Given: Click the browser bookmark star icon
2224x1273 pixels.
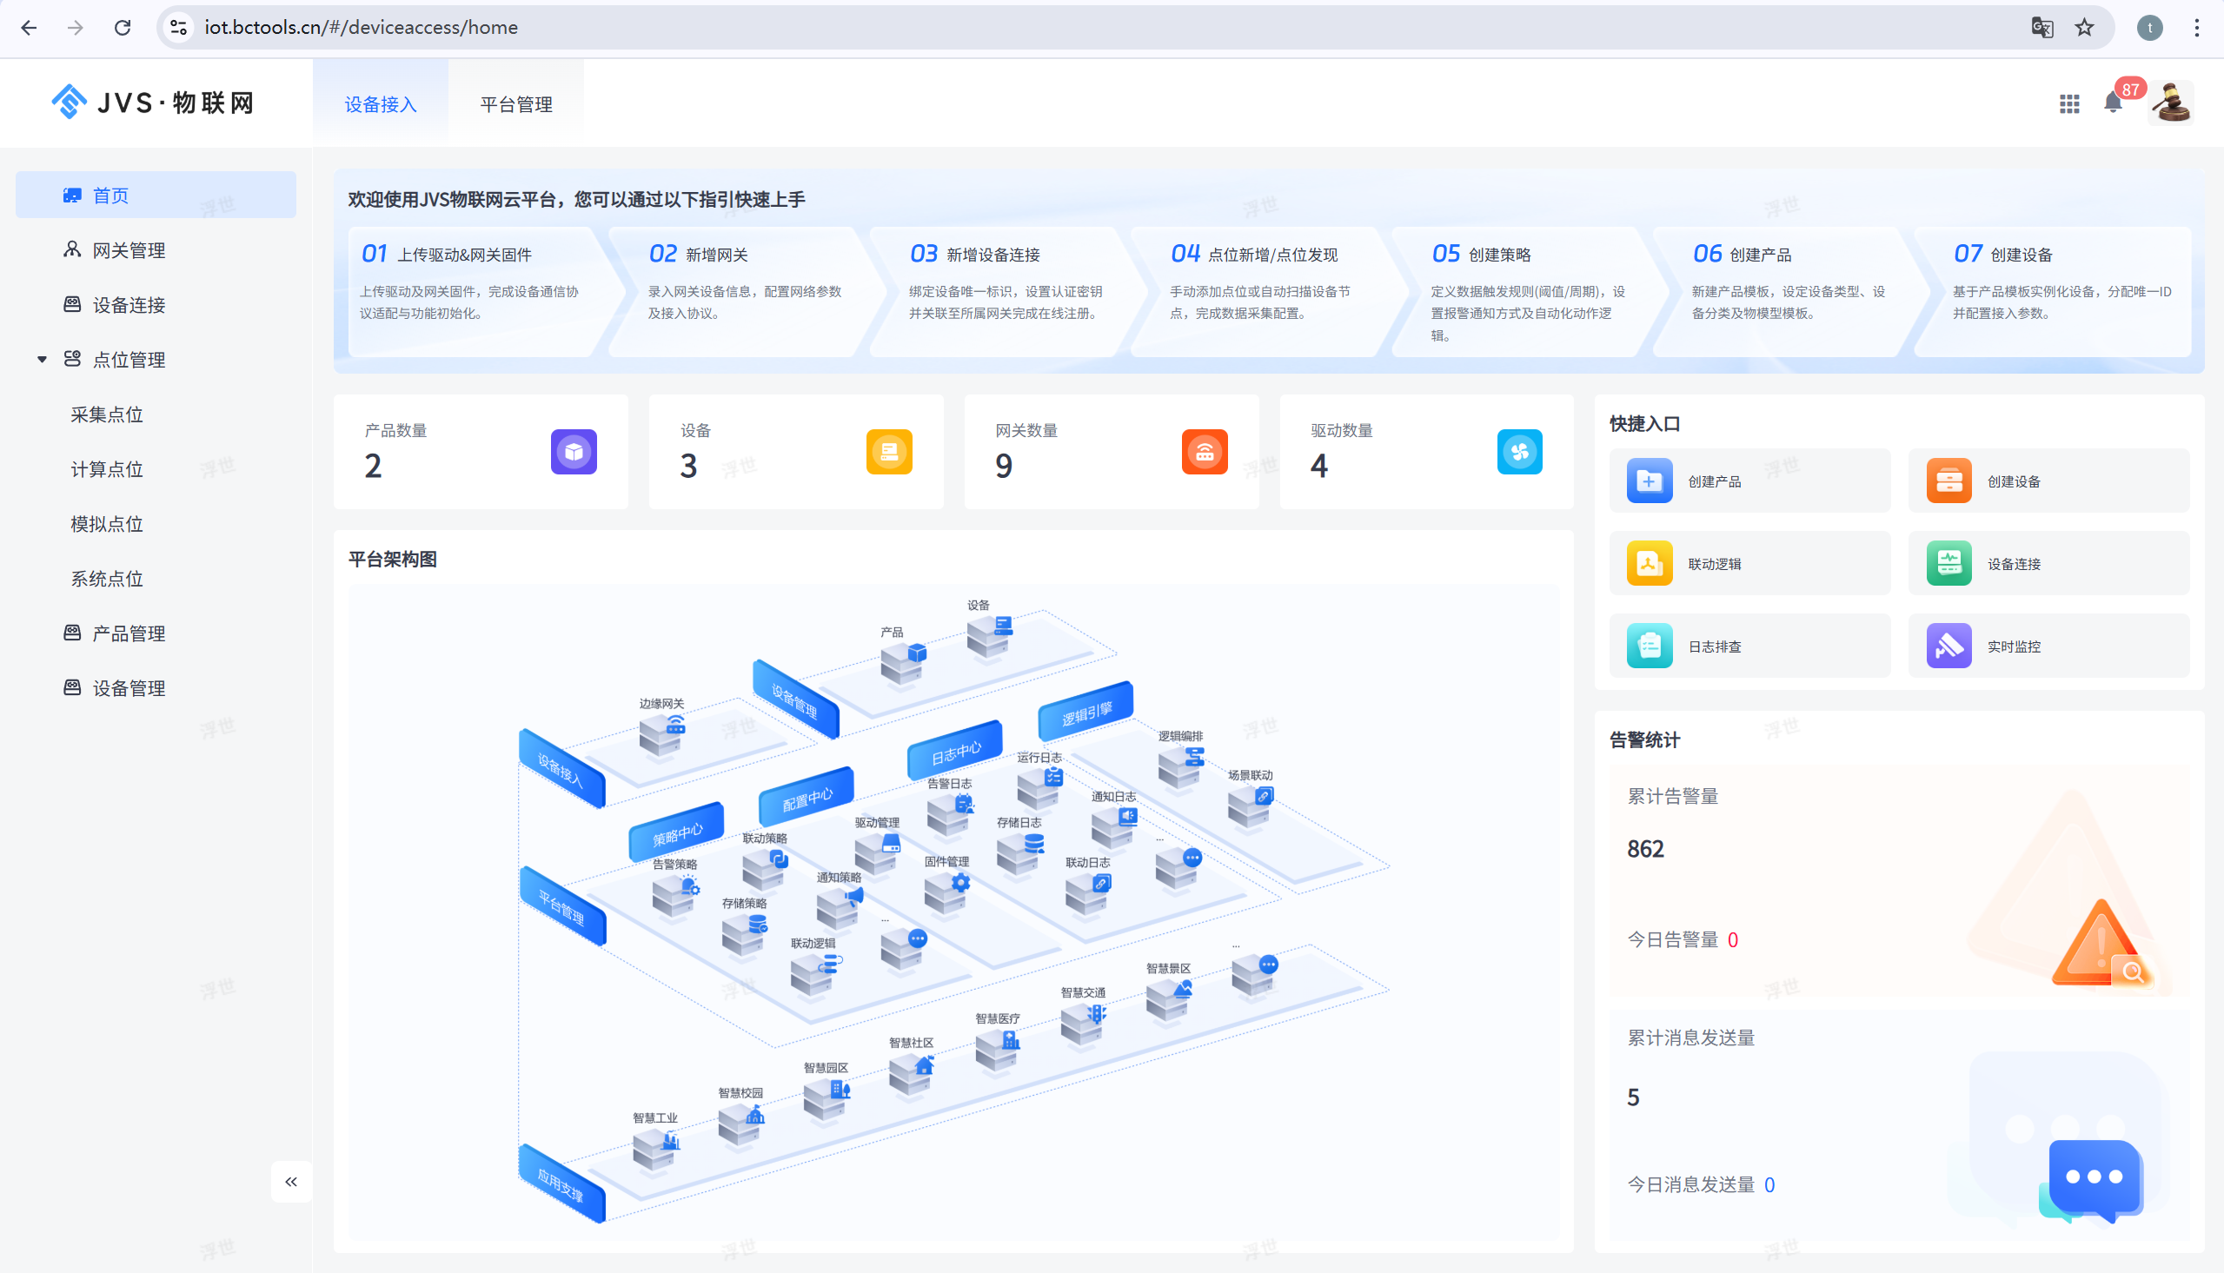Looking at the screenshot, I should pos(2085,27).
